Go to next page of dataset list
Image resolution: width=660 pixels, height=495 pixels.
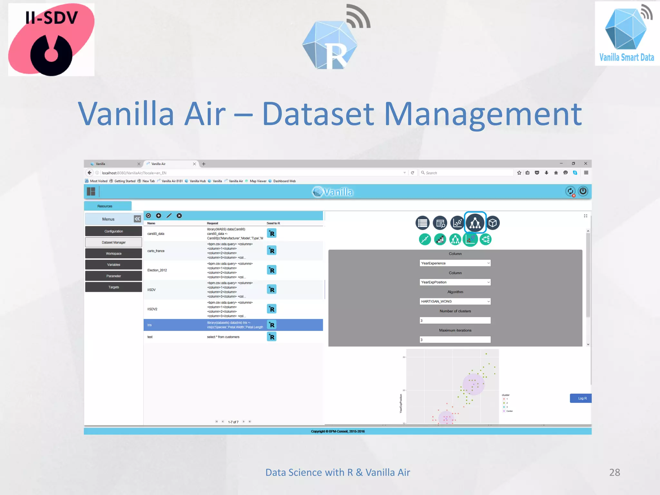click(244, 422)
